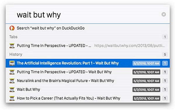Clear the search field with the X icon

(164, 15)
